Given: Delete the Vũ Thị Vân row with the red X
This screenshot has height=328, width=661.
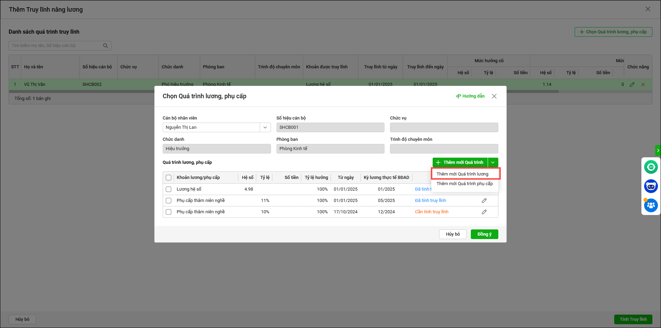Looking at the screenshot, I should coord(643,84).
